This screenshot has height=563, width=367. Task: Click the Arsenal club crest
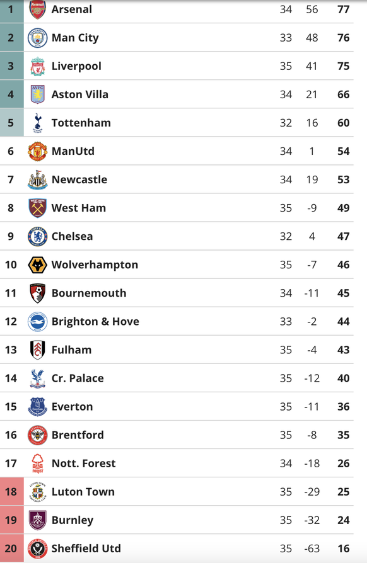click(x=37, y=9)
